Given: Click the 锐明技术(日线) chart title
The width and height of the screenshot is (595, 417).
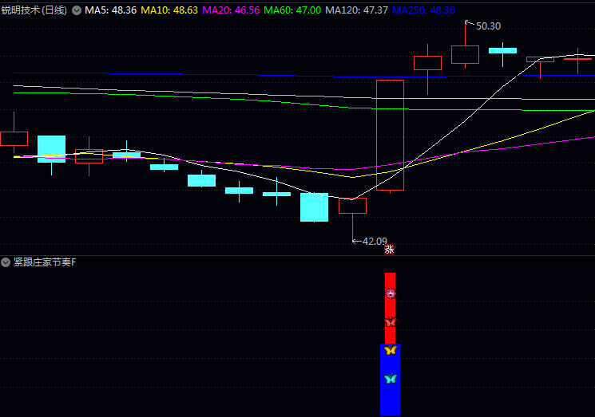Looking at the screenshot, I should [34, 10].
